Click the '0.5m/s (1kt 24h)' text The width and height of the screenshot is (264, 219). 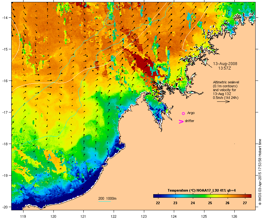tap(226, 98)
